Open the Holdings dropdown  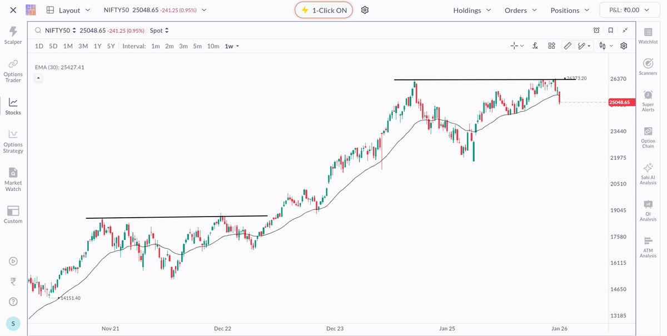point(472,10)
